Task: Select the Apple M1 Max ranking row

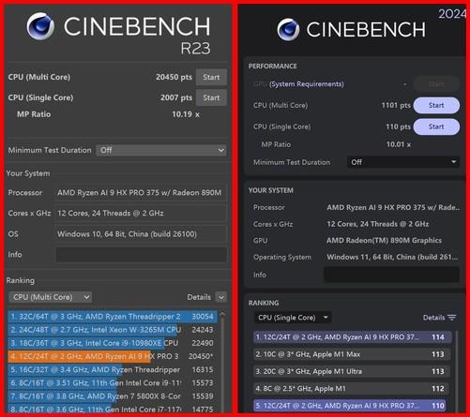Action: click(352, 354)
